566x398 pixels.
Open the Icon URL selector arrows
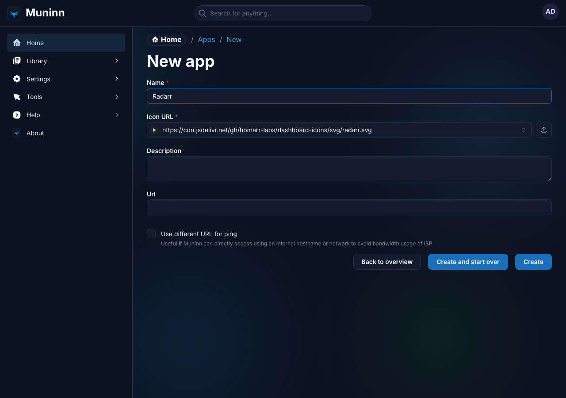click(x=524, y=130)
